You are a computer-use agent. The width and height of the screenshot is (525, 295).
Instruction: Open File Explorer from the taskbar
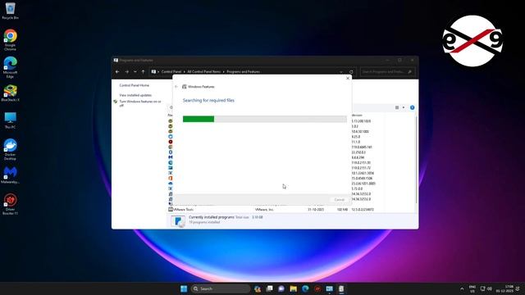294,288
